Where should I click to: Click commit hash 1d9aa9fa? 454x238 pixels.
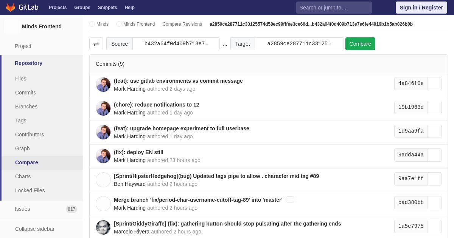point(411,131)
